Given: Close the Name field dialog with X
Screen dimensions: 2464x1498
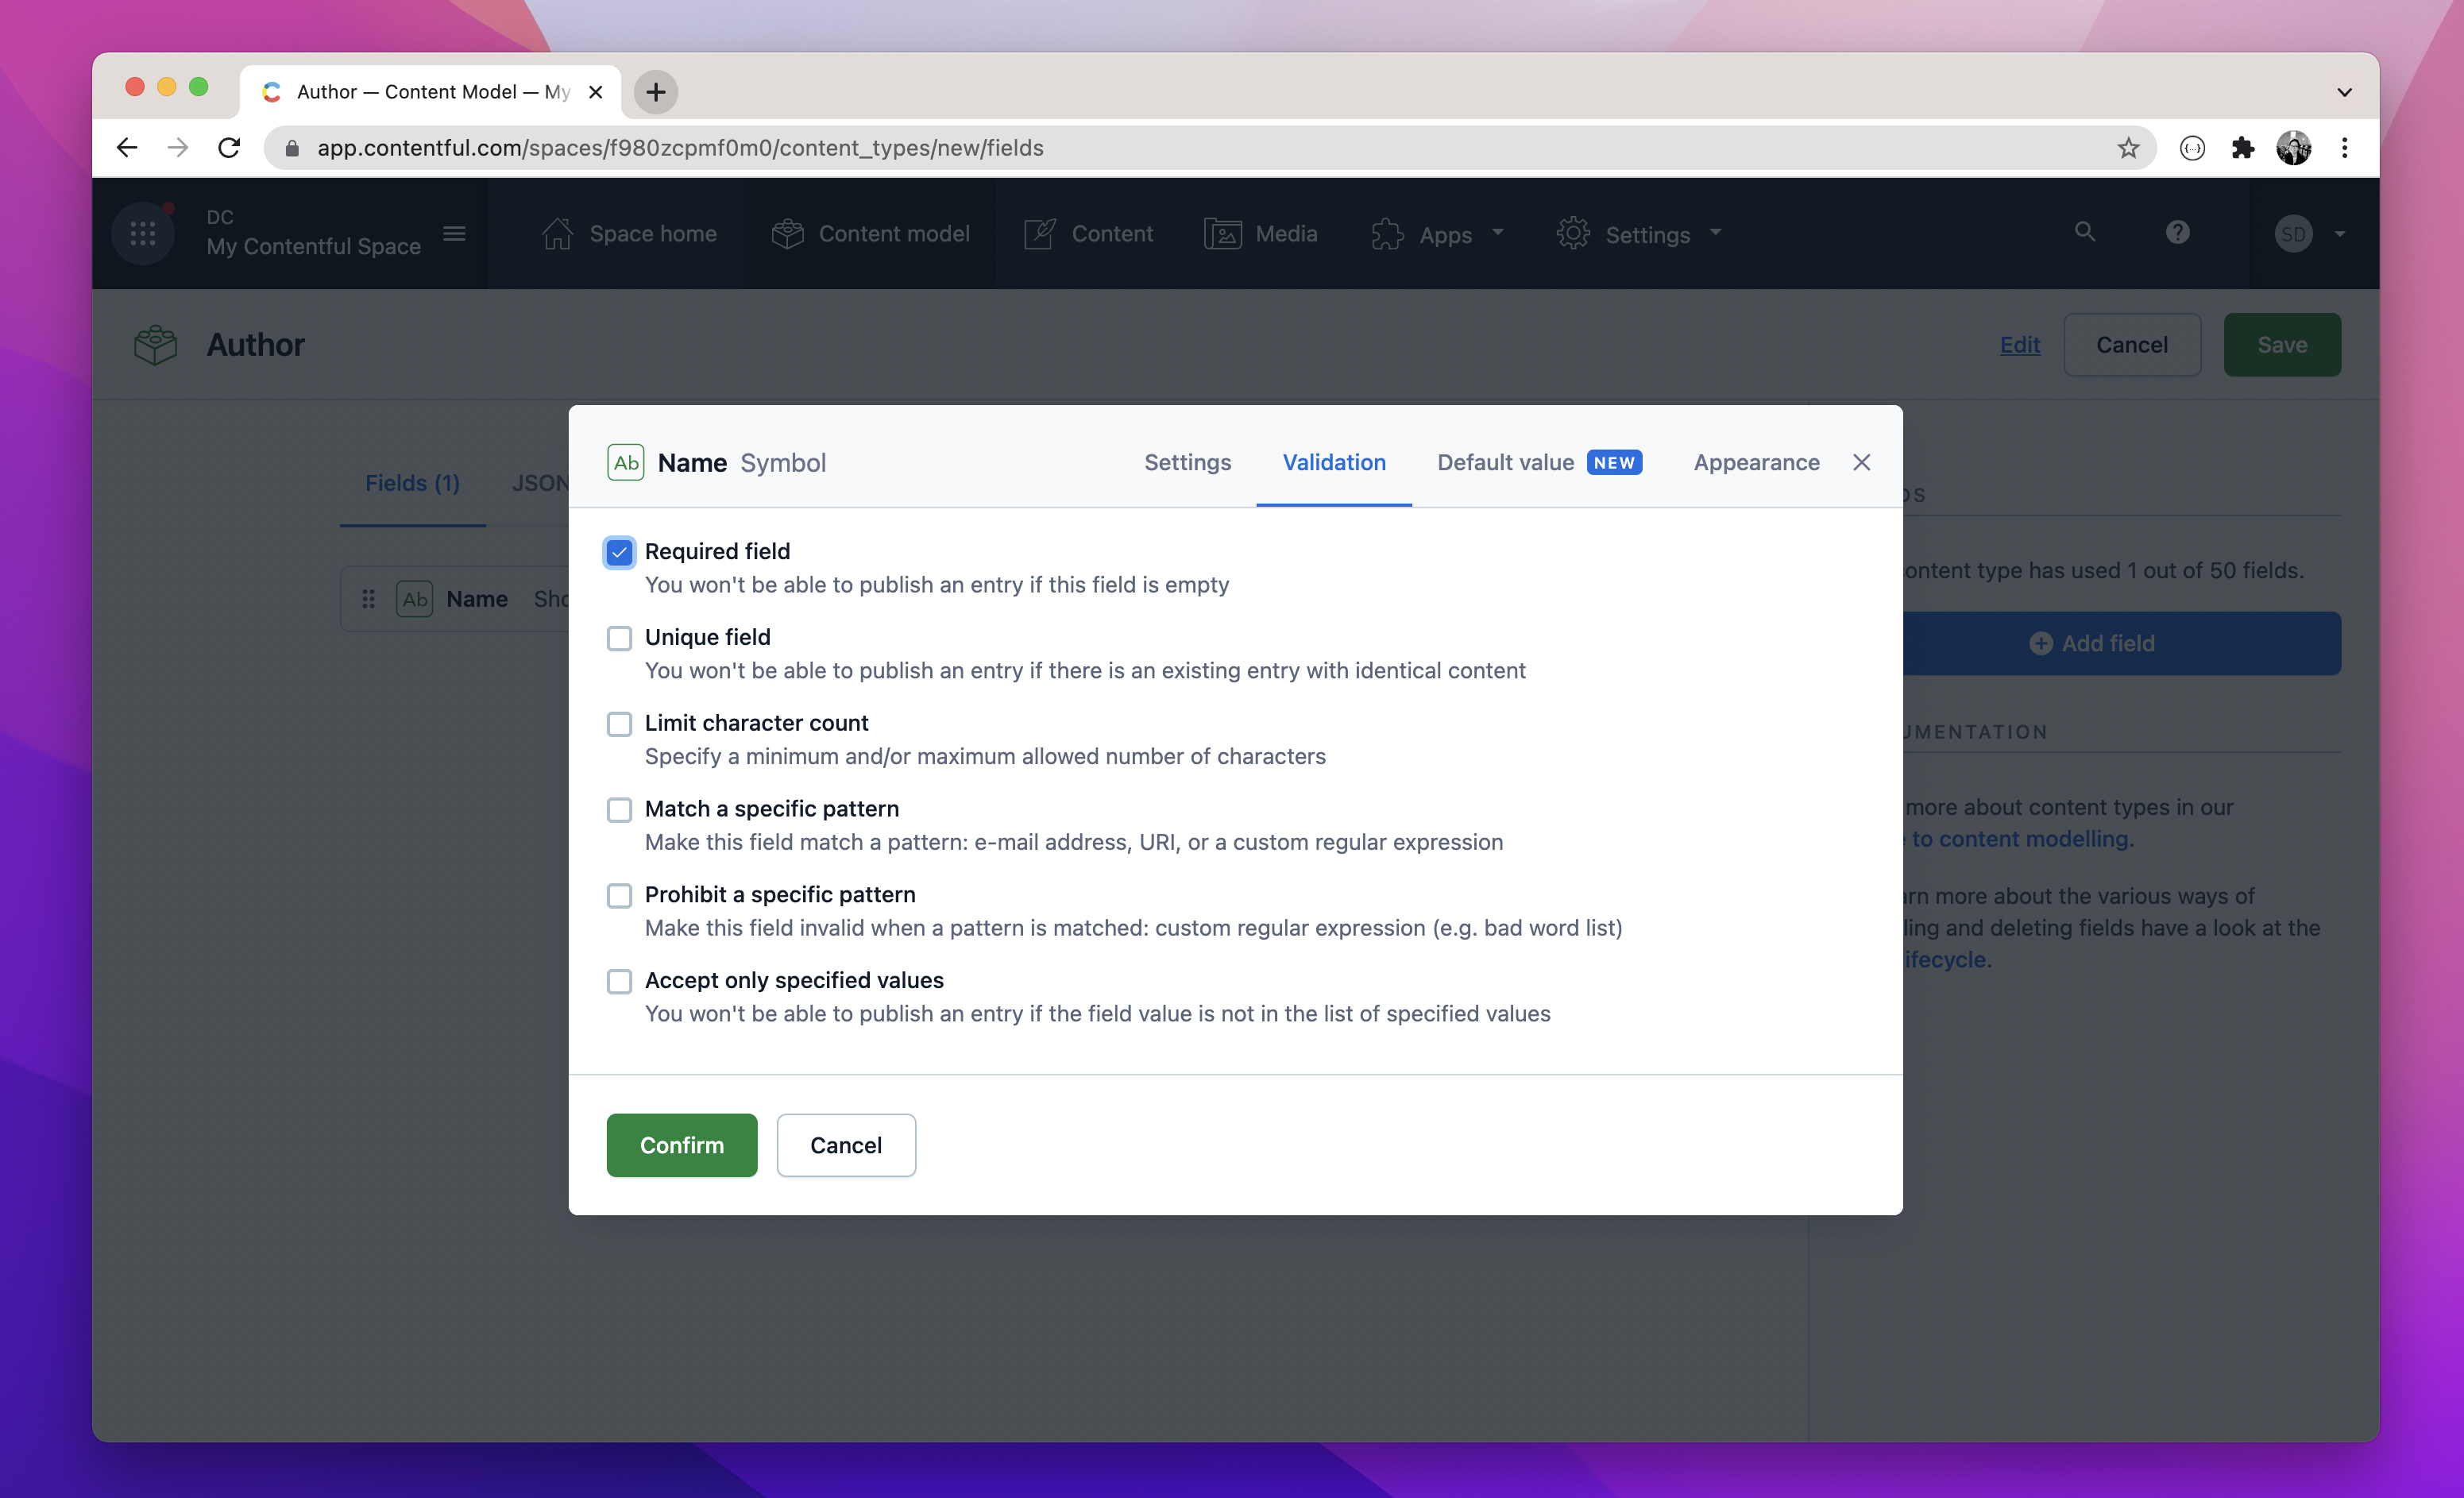Looking at the screenshot, I should pyautogui.click(x=1861, y=462).
